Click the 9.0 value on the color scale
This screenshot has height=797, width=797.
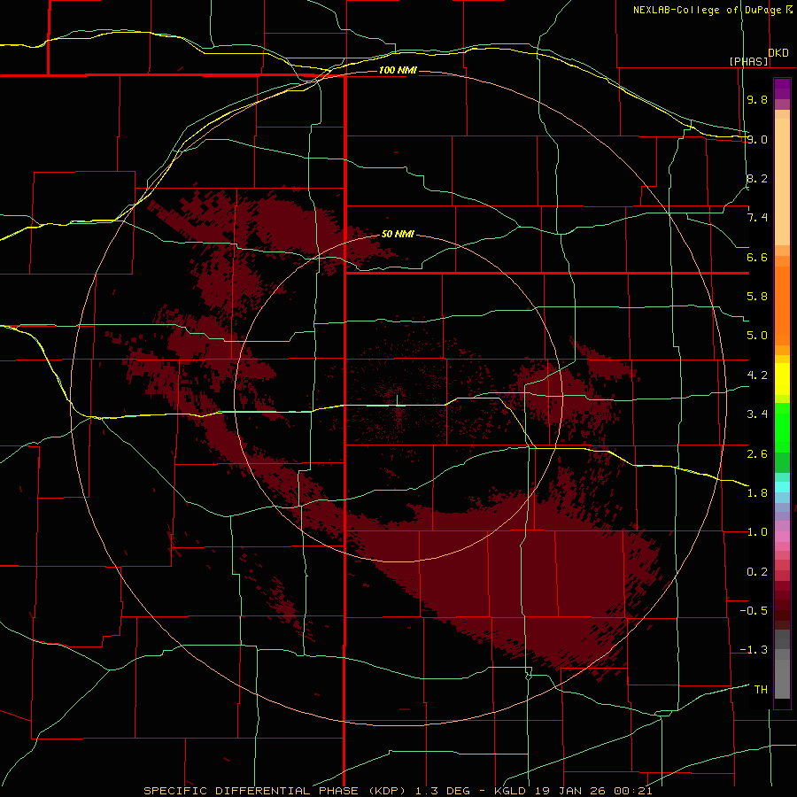(757, 139)
